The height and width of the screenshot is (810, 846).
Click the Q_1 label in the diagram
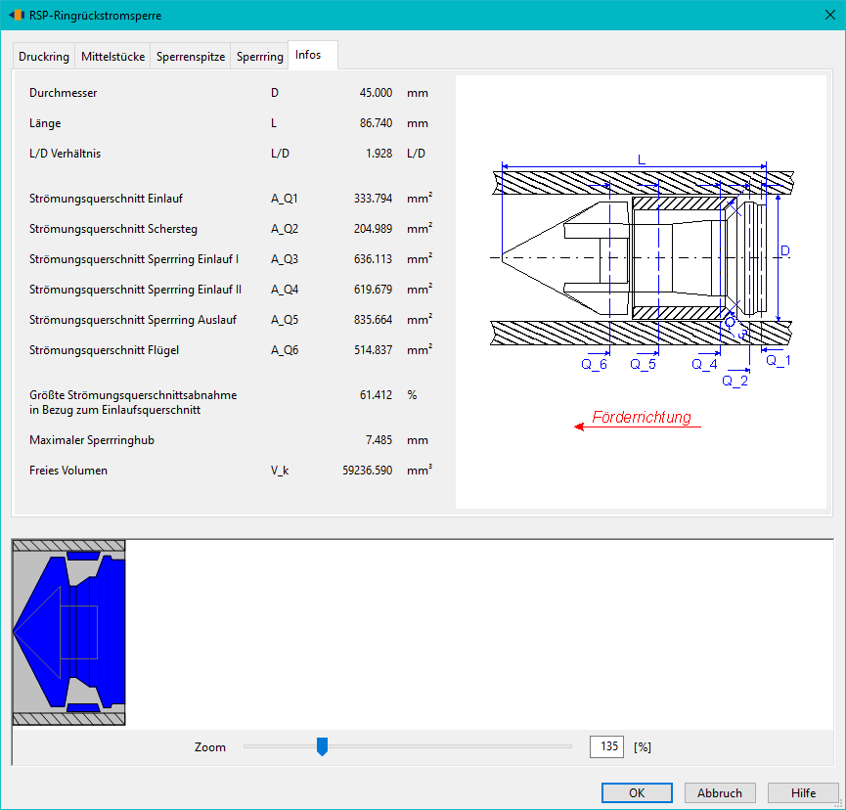click(778, 360)
